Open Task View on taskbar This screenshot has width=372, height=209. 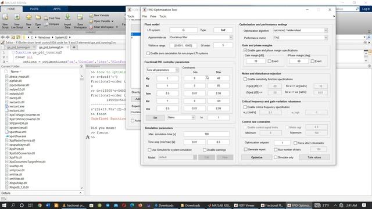[x=30, y=205]
